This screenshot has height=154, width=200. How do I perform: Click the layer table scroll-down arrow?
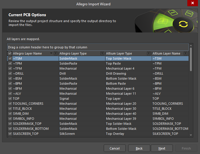click(x=191, y=135)
